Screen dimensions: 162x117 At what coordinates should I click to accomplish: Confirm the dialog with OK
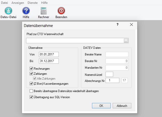coord(101,106)
